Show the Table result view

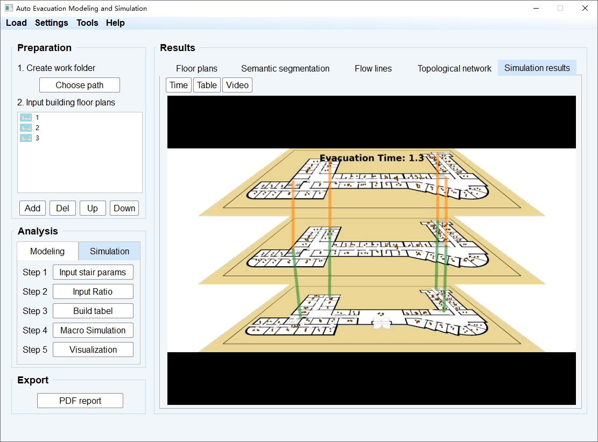click(x=207, y=85)
